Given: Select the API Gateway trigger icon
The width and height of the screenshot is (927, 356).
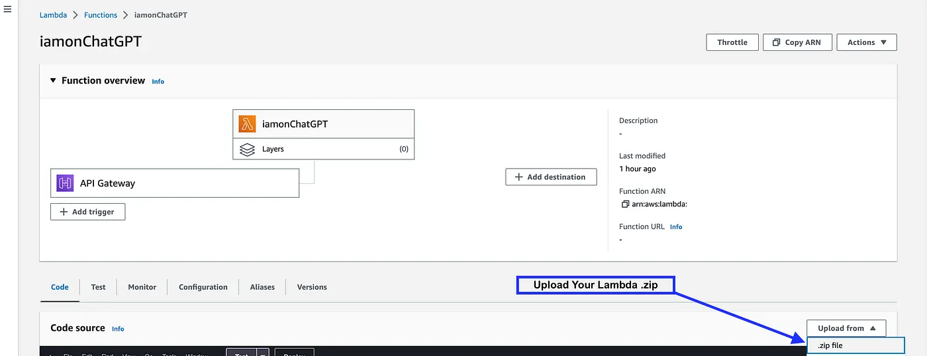Looking at the screenshot, I should coord(65,183).
